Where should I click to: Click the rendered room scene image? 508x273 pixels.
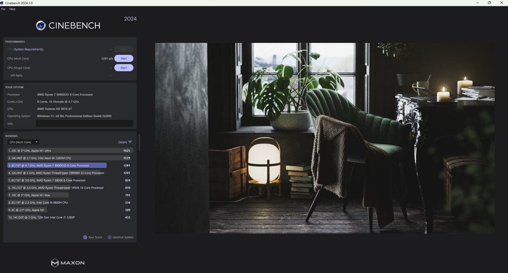[x=324, y=138]
